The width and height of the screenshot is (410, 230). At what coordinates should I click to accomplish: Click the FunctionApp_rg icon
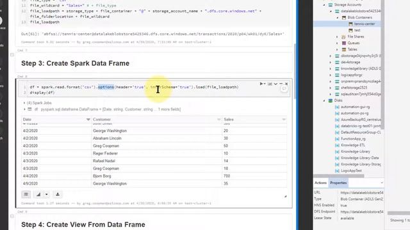[337, 139]
